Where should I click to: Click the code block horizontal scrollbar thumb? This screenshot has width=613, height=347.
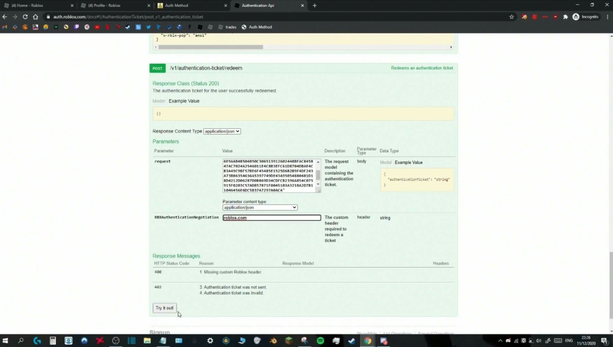point(211,47)
